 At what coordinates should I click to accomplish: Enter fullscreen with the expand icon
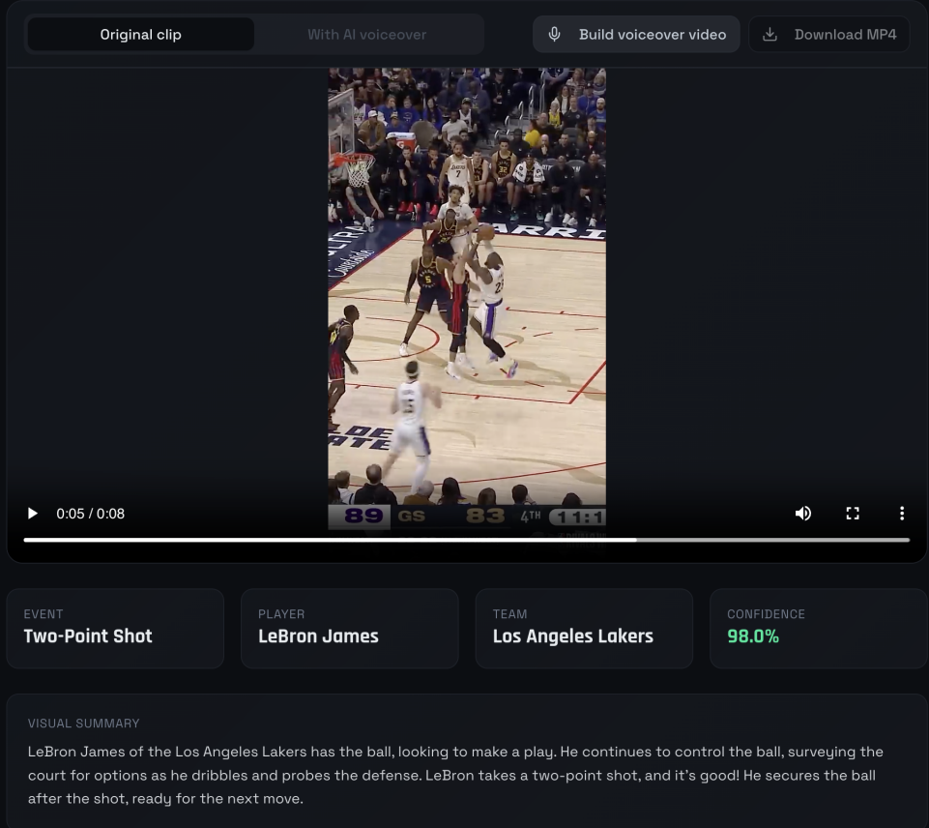point(852,513)
